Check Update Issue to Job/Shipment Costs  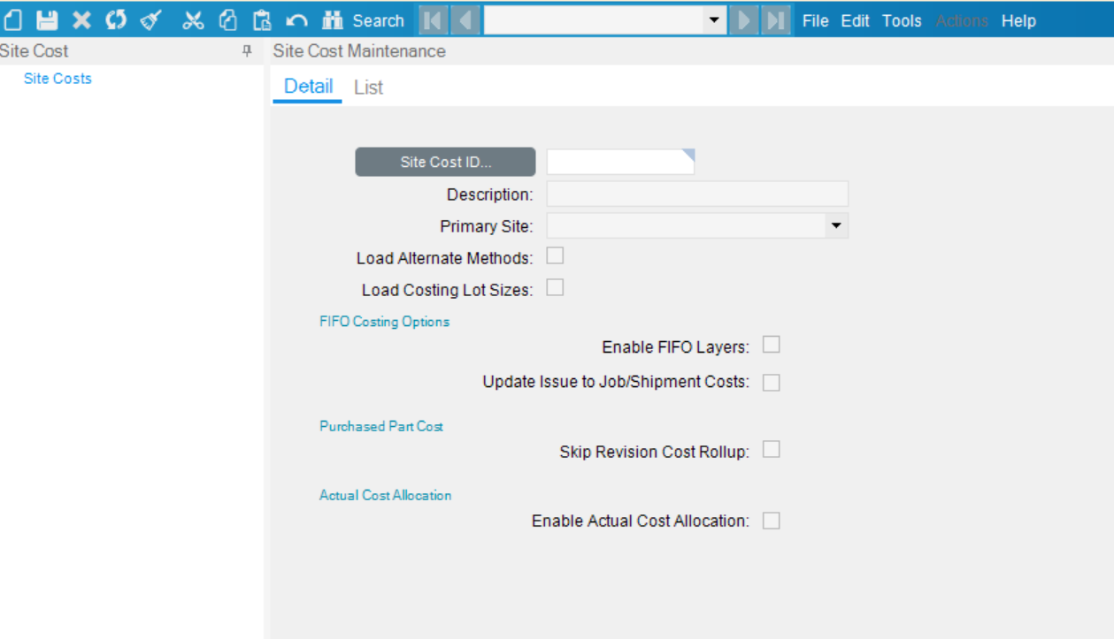point(772,382)
